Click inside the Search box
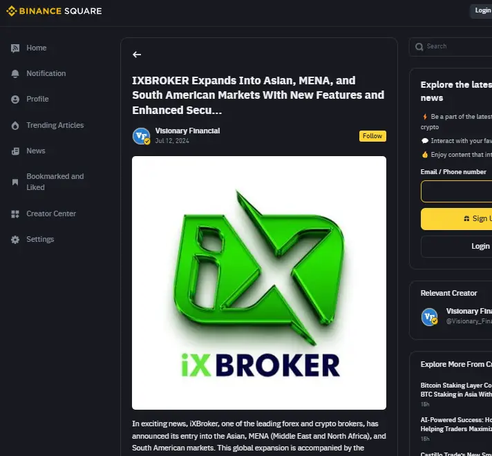This screenshot has height=456, width=492. click(x=456, y=46)
